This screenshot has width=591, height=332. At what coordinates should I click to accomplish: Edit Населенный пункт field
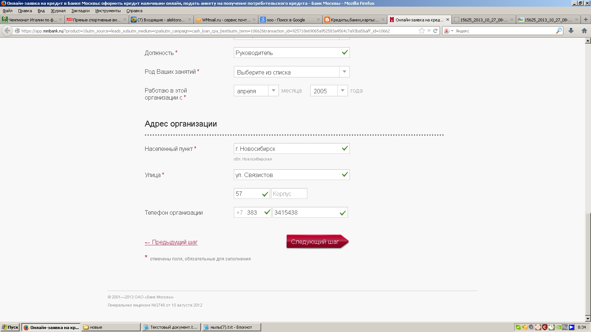[291, 149]
